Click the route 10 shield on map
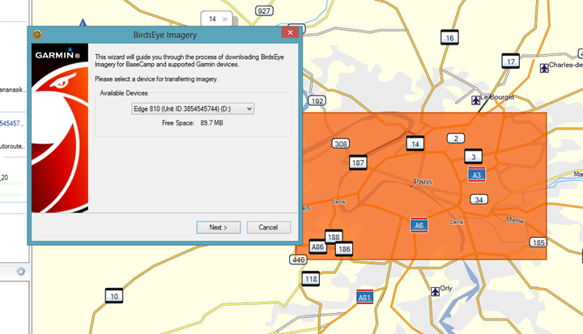Viewport: 583px width, 334px height. pyautogui.click(x=114, y=296)
